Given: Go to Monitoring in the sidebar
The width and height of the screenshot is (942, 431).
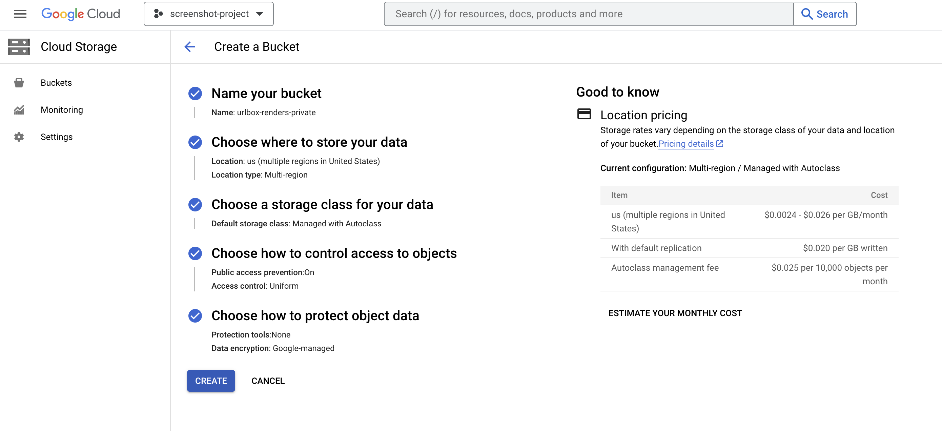Looking at the screenshot, I should (62, 110).
